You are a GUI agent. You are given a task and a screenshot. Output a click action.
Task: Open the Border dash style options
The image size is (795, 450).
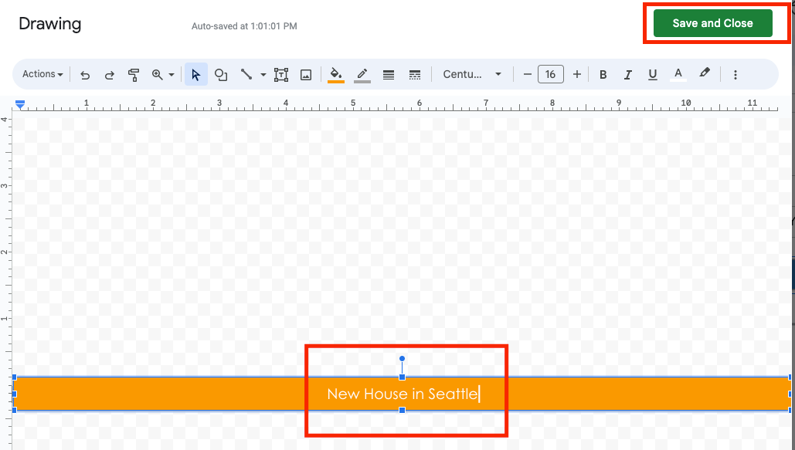pos(415,75)
